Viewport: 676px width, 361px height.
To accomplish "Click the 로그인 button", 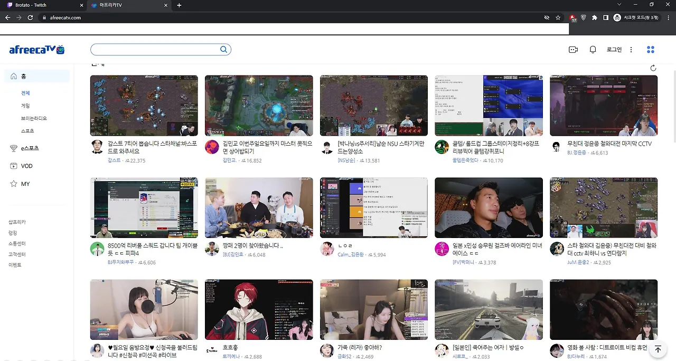I will pos(614,49).
